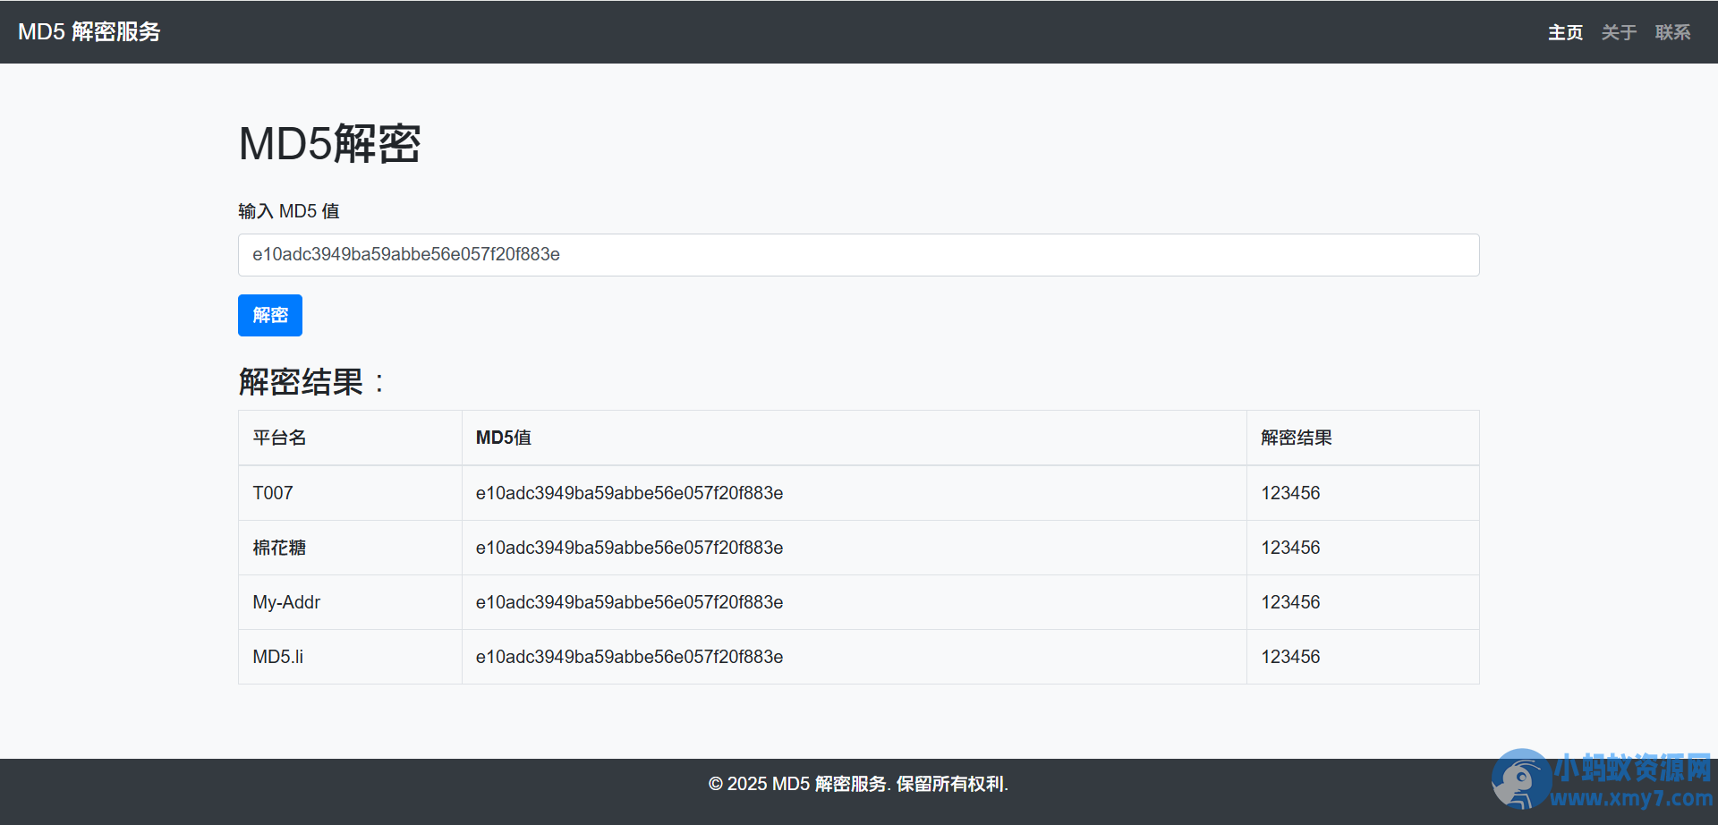Click the blue 解密 button

click(x=270, y=315)
